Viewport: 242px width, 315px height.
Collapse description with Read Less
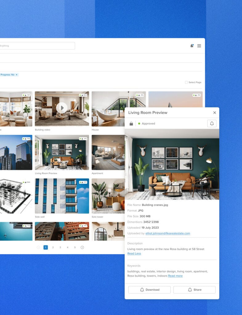[x=134, y=253]
